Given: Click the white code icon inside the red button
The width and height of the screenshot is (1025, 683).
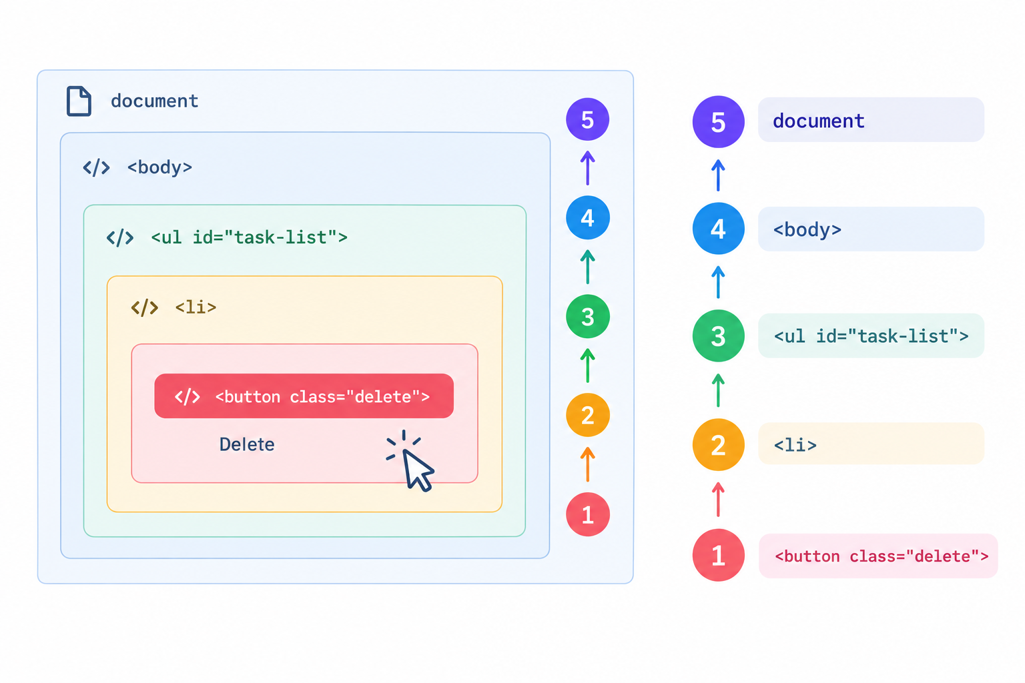Looking at the screenshot, I should coord(187,397).
